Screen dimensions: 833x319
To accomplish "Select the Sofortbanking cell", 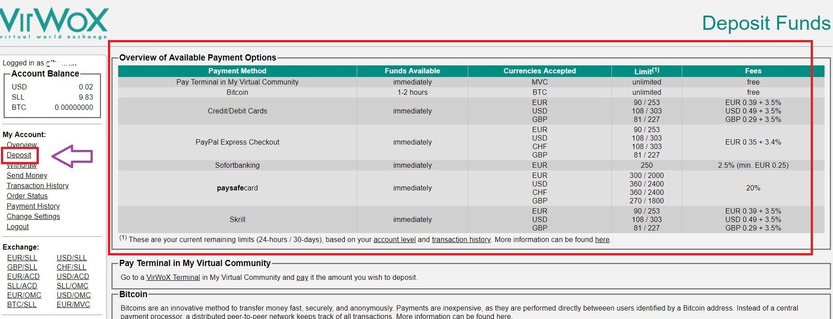I will pos(237,165).
